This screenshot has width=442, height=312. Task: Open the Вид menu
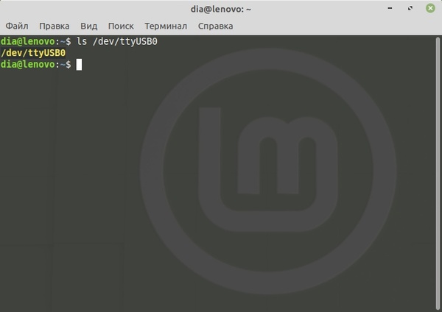[x=88, y=26]
